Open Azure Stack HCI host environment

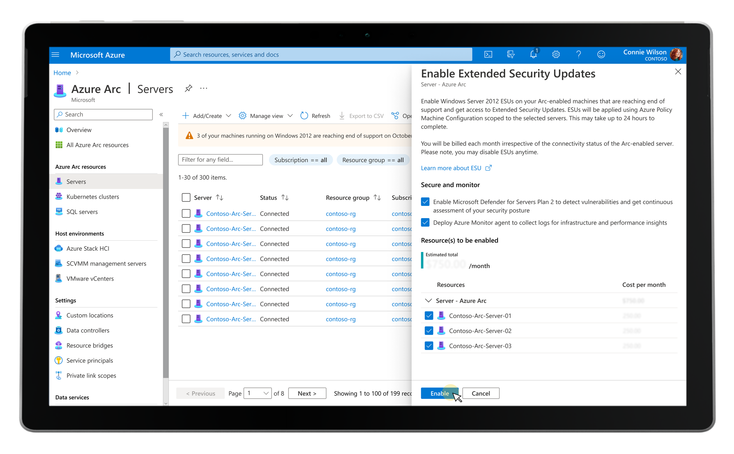tap(88, 248)
